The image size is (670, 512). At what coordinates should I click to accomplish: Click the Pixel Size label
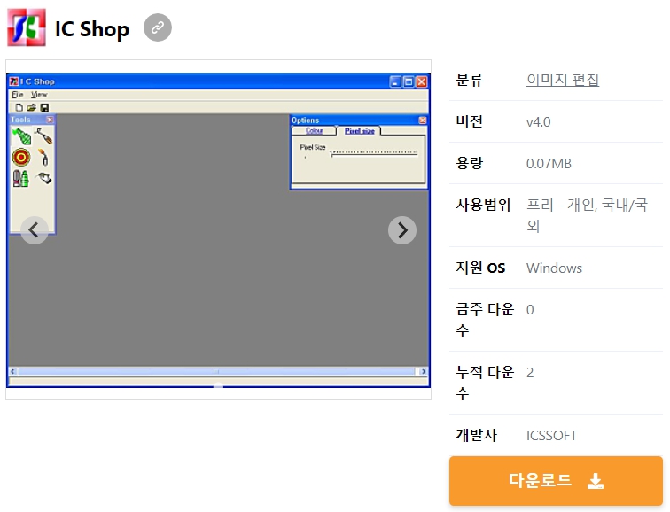(x=313, y=147)
